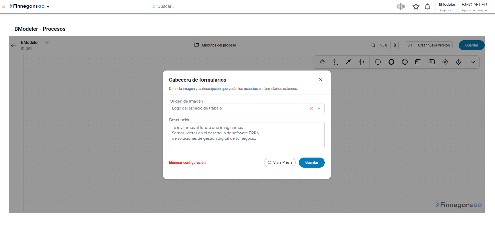The height and width of the screenshot is (234, 495).
Task: Open the AI assistant icon
Action: [401, 6]
